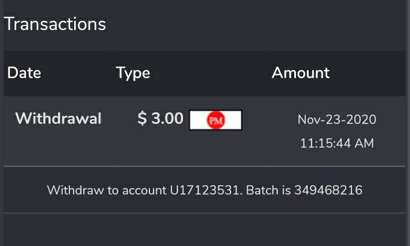Sort by the Type column header
This screenshot has height=246, width=410.
coord(133,73)
